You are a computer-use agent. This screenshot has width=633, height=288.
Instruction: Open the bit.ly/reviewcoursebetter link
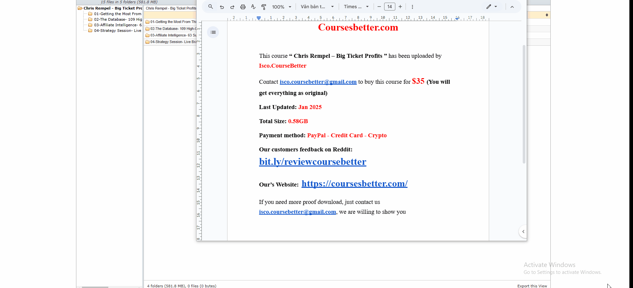click(312, 162)
